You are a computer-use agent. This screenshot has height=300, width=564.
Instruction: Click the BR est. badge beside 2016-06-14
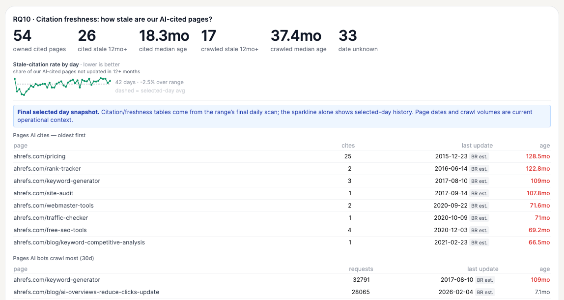click(479, 169)
